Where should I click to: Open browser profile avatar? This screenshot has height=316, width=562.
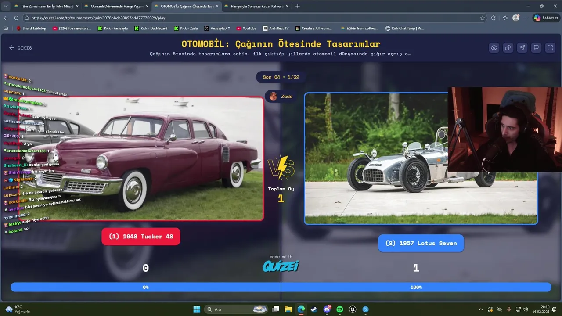click(x=516, y=18)
